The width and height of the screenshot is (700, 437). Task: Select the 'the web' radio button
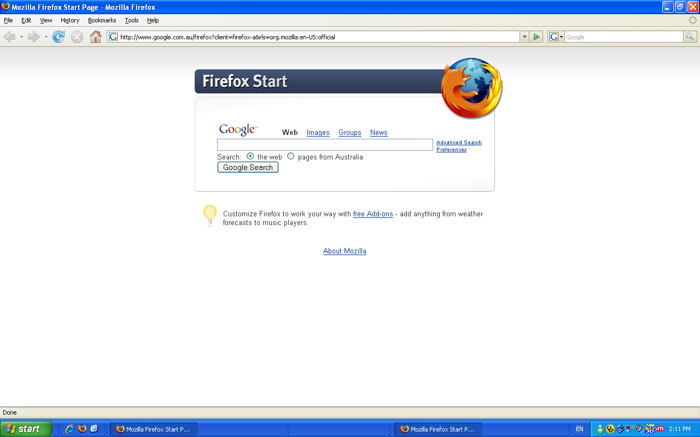[250, 156]
